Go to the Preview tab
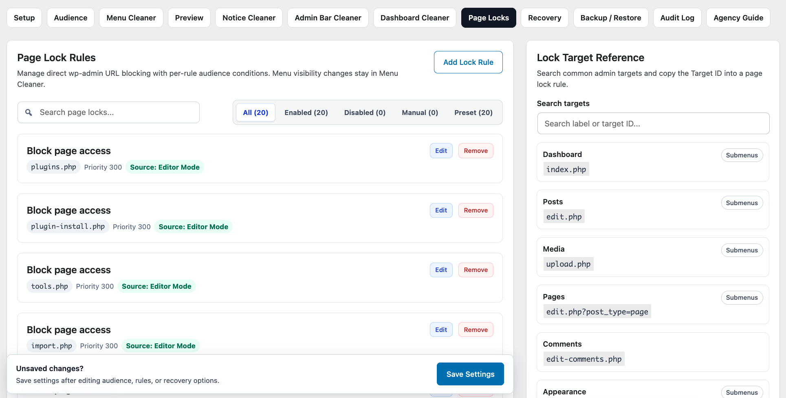 (x=189, y=18)
